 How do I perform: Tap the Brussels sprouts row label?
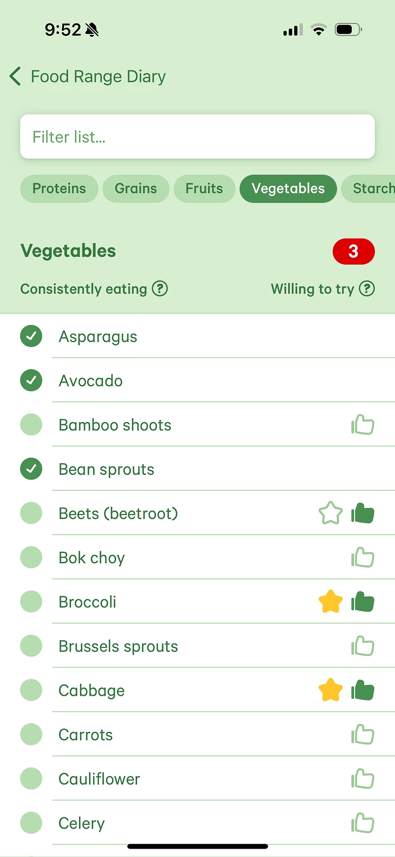pyautogui.click(x=118, y=646)
